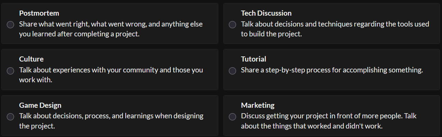Click the 'learnings when designing the project' description

click(111, 121)
